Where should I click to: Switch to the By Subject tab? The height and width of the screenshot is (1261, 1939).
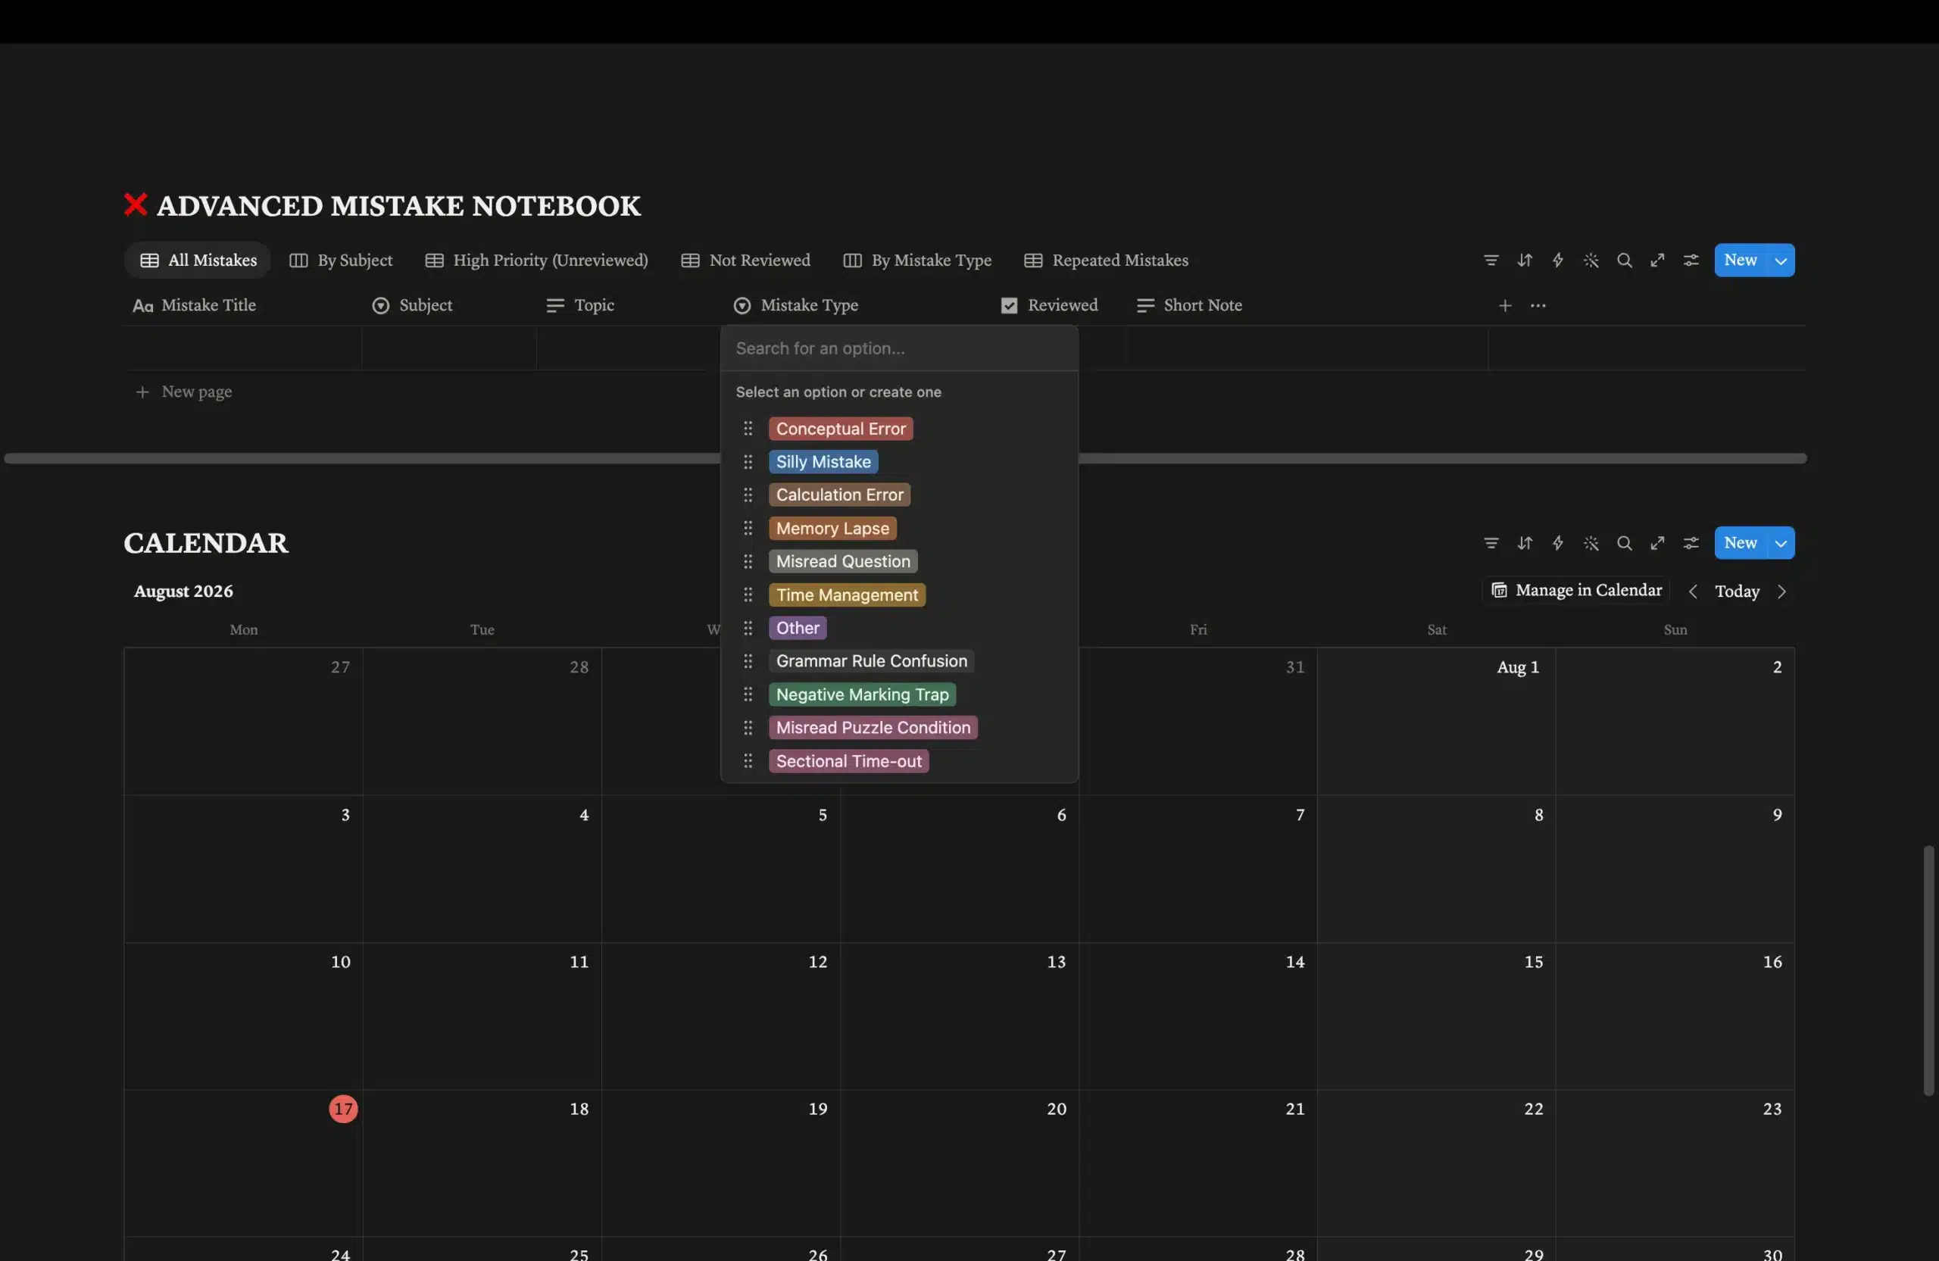341,261
